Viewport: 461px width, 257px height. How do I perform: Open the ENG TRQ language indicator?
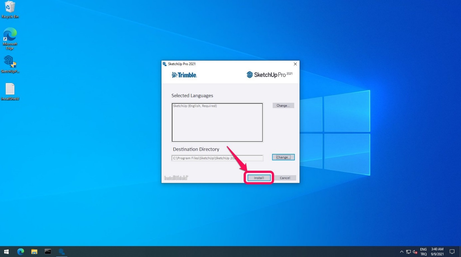tap(423, 252)
